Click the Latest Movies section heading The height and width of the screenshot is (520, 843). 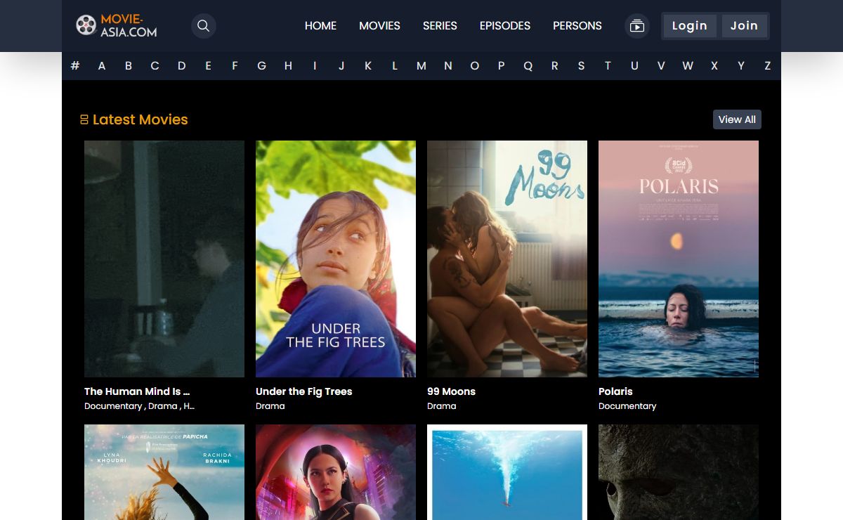(x=140, y=119)
